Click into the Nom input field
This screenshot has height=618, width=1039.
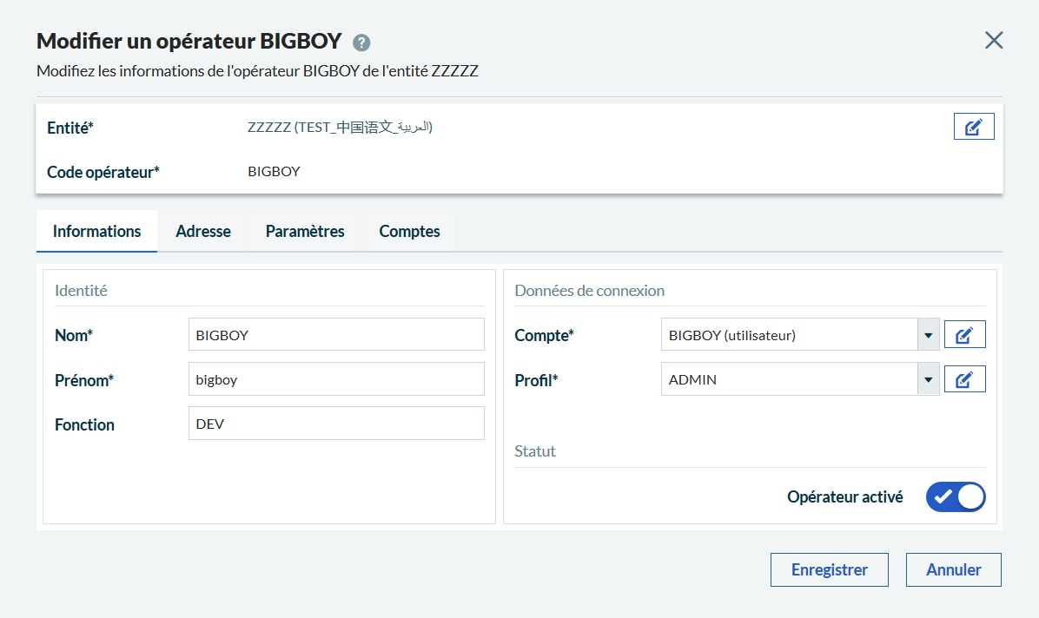(335, 334)
